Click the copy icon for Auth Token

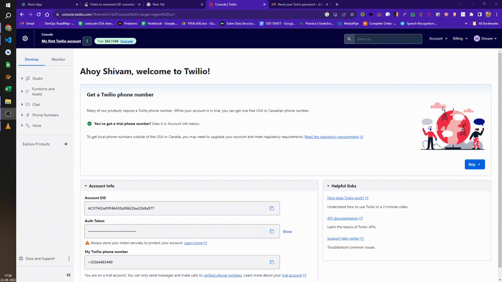pos(272,231)
